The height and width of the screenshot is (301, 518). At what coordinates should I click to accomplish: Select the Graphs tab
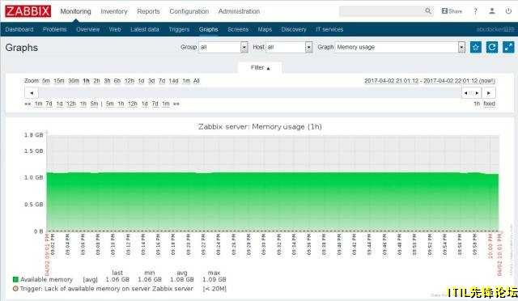coord(209,29)
